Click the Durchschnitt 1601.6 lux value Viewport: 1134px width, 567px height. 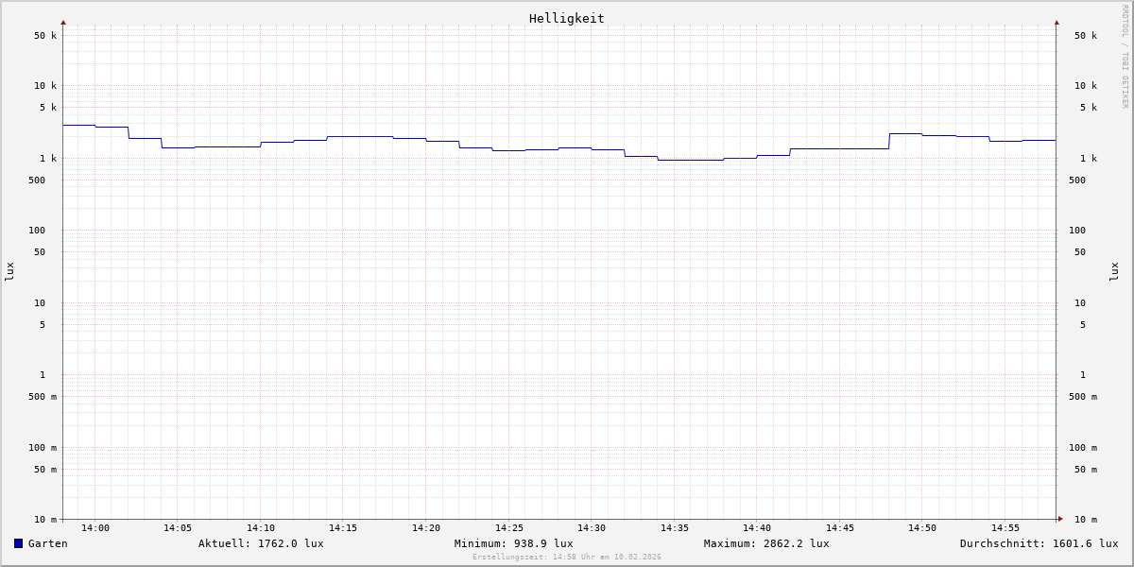tap(1039, 543)
